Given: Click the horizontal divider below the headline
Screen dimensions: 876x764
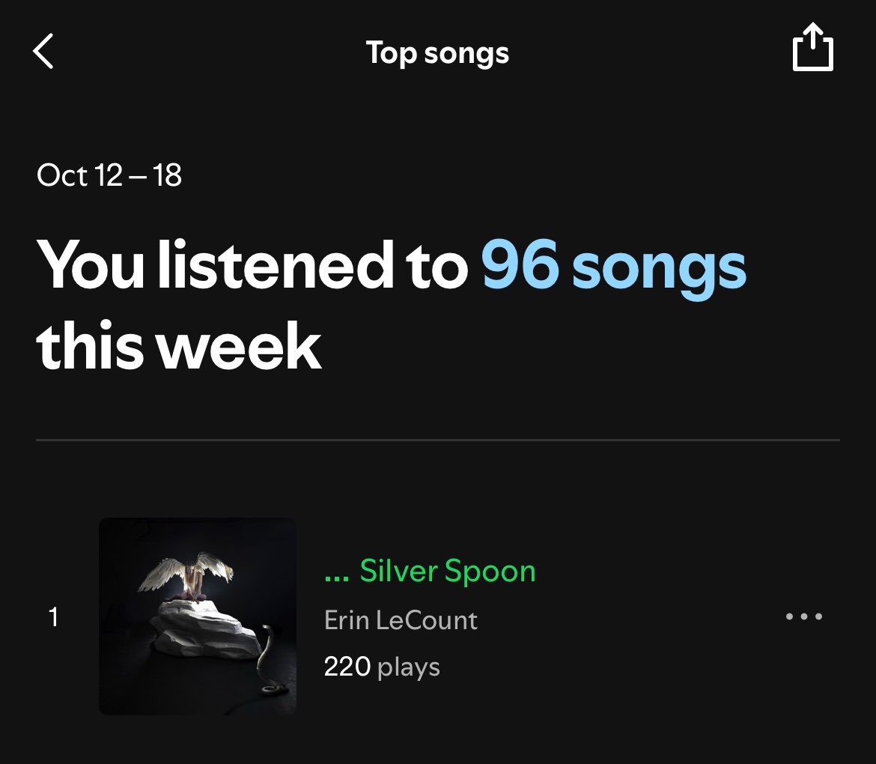Looking at the screenshot, I should [438, 440].
